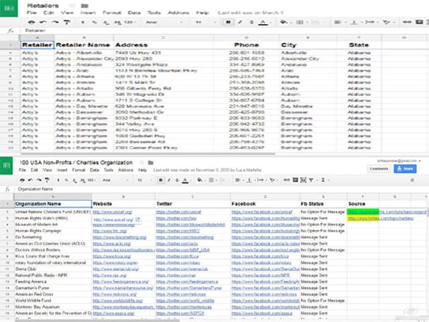The height and width of the screenshot is (322, 429).
Task: Insert comment in Retailers sheet toolbar
Action: click(x=419, y=22)
